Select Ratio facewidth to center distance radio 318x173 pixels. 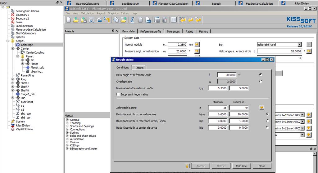[x=267, y=128]
